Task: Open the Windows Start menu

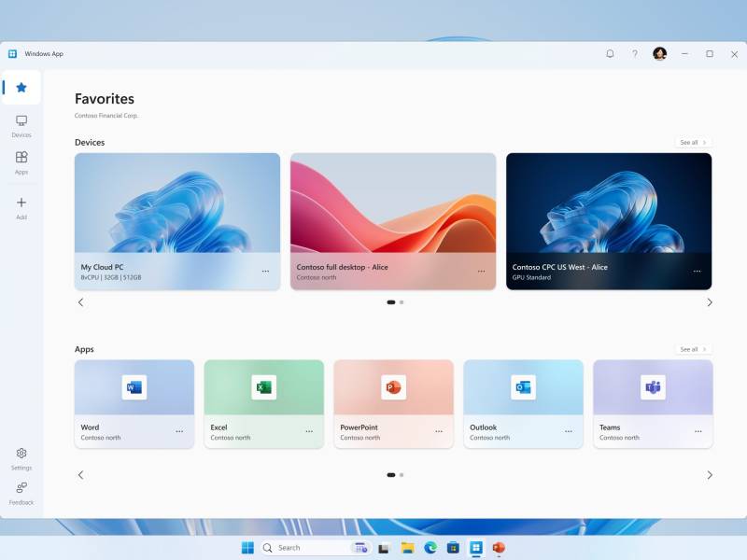Action: tap(247, 548)
